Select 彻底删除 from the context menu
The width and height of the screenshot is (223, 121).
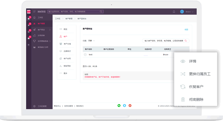(x=196, y=100)
